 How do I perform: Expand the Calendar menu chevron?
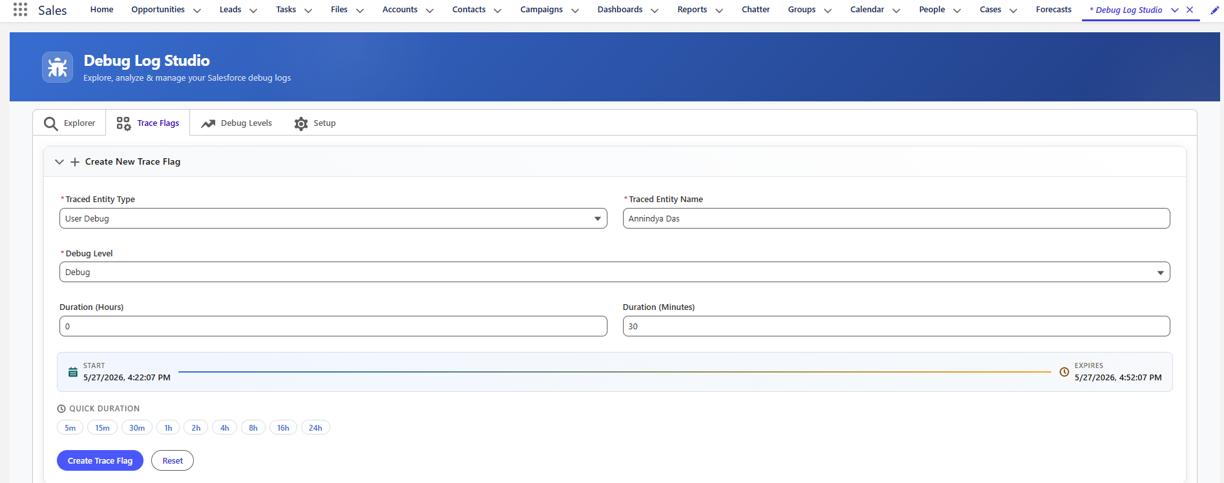[x=896, y=10]
